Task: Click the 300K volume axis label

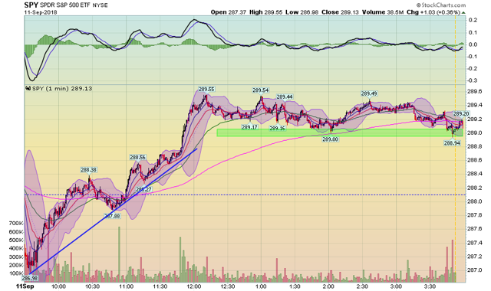Action: click(x=16, y=257)
